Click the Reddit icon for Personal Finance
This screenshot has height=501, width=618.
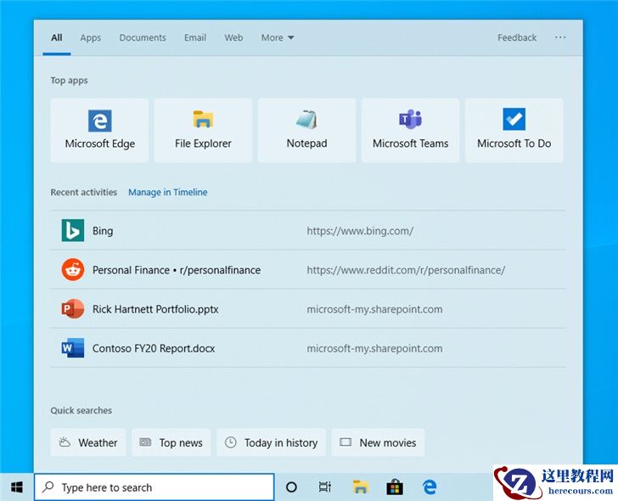(x=73, y=270)
